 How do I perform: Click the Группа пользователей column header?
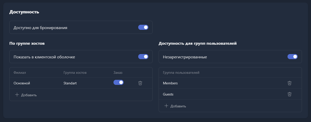(181, 73)
